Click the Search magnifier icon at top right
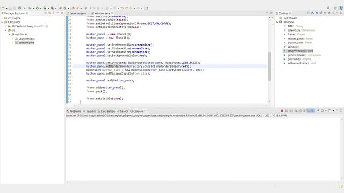The image size is (344, 193). [x=328, y=8]
